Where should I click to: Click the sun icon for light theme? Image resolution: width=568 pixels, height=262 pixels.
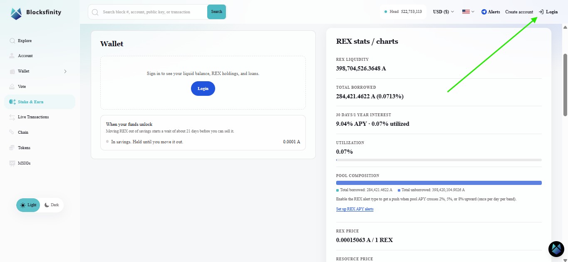click(x=23, y=205)
